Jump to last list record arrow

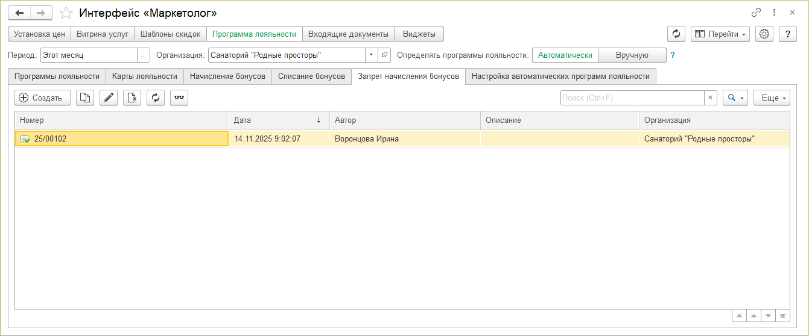pos(782,316)
